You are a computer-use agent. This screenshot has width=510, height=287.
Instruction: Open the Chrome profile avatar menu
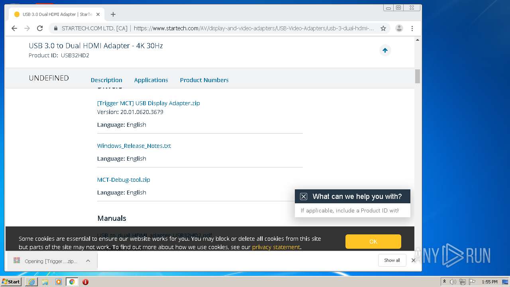pos(399,28)
